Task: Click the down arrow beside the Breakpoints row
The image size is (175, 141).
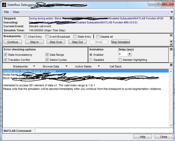Action: 171,36
